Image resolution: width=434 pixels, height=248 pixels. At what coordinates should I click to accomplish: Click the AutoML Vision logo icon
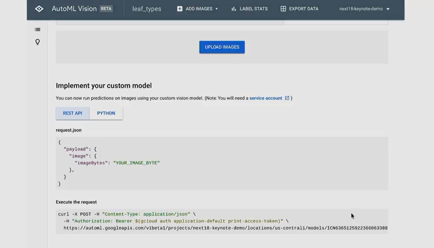tap(39, 9)
